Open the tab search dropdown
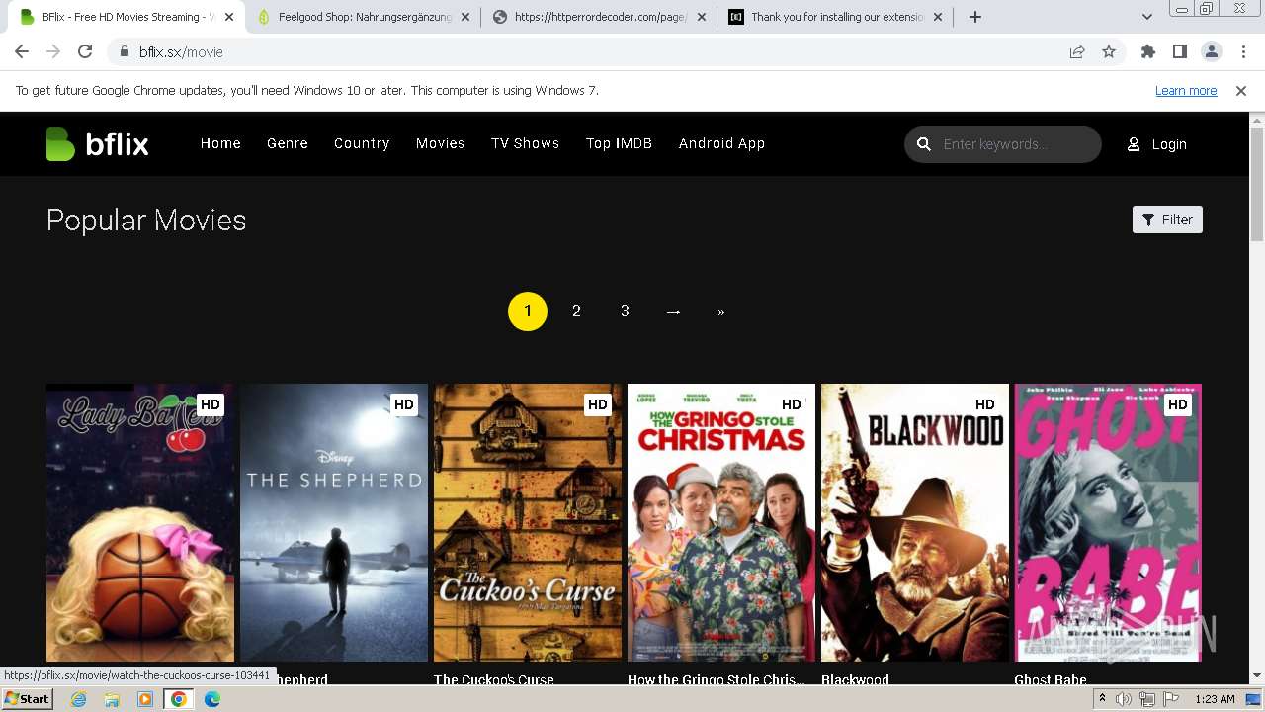This screenshot has height=712, width=1265. pos(1147,17)
